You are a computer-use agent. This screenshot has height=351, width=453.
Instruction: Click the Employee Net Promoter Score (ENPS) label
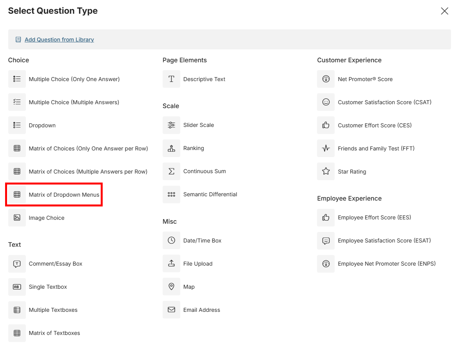pos(387,264)
